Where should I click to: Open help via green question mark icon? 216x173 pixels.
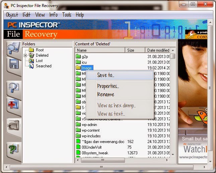point(14,149)
